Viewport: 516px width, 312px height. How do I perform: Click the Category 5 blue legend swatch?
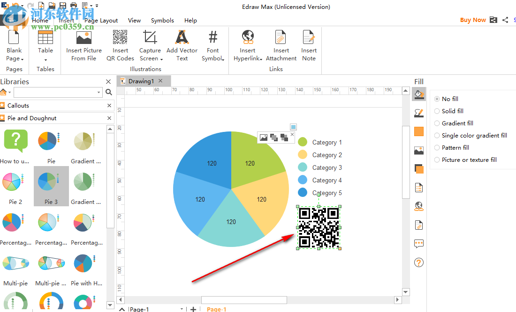[303, 193]
